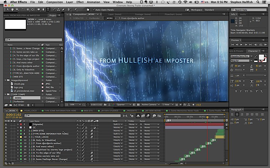The image size is (270, 168).
Task: Click the Draft 3D icon in timeline
Action: pos(132,116)
